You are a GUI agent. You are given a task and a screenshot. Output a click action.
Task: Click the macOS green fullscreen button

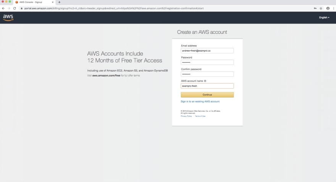tap(10, 2)
